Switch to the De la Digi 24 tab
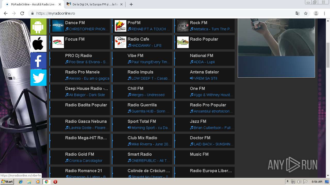 click(95, 4)
